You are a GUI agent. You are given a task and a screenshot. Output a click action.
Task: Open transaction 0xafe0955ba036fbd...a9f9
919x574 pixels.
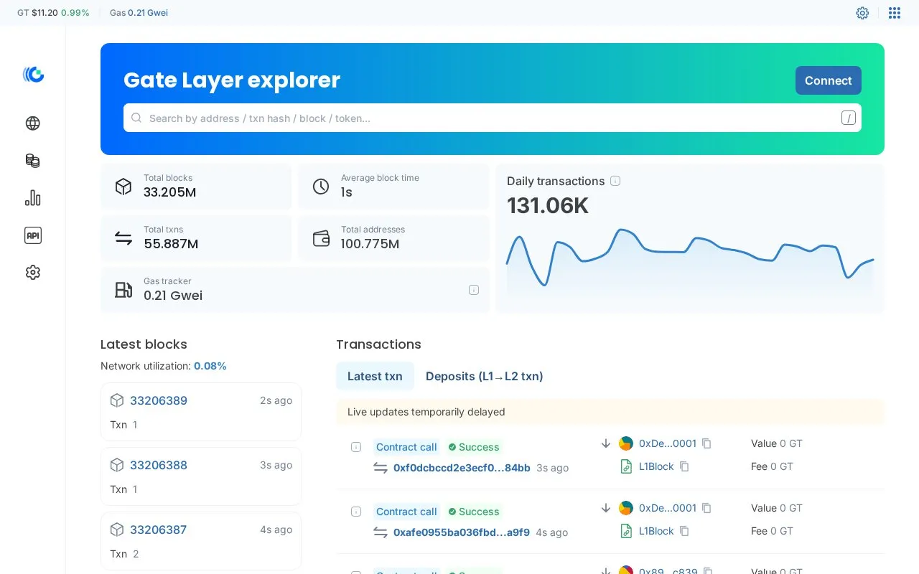pos(462,532)
